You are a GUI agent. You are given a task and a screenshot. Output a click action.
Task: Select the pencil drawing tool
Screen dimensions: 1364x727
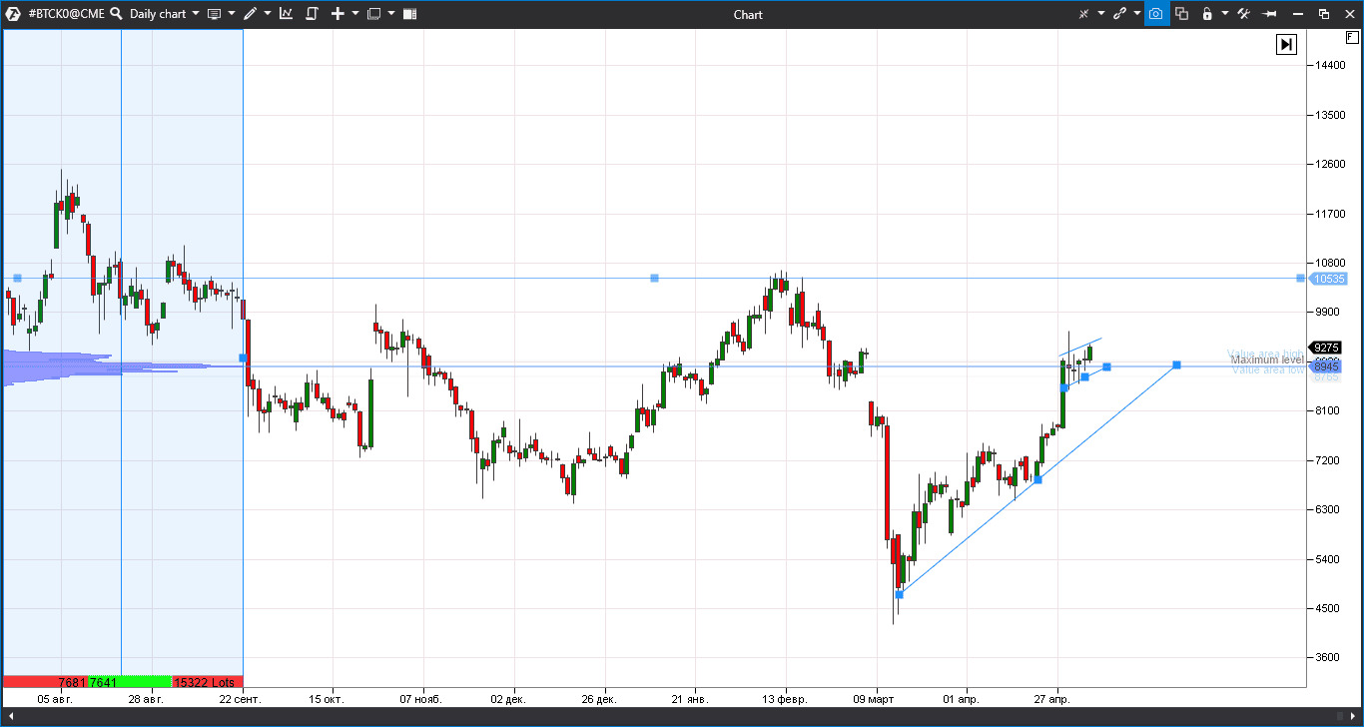250,14
